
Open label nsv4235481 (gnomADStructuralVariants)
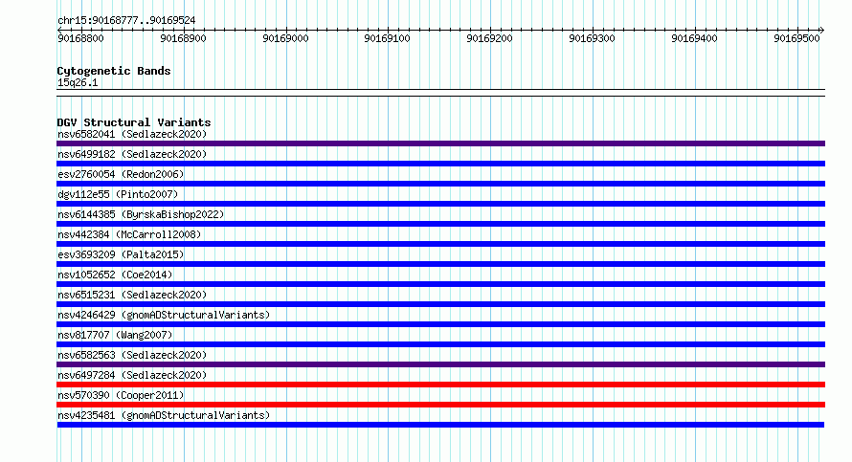164,415
